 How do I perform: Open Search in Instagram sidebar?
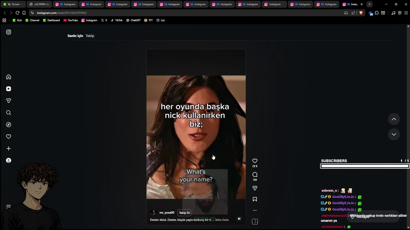point(9,113)
